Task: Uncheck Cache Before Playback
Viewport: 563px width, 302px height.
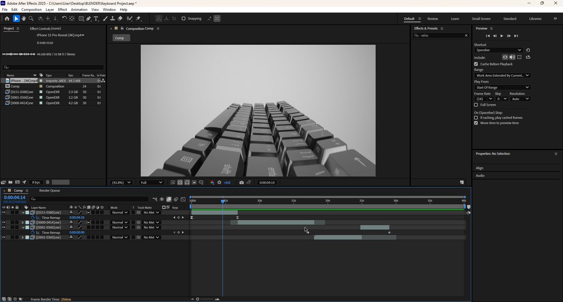Action: (x=476, y=64)
